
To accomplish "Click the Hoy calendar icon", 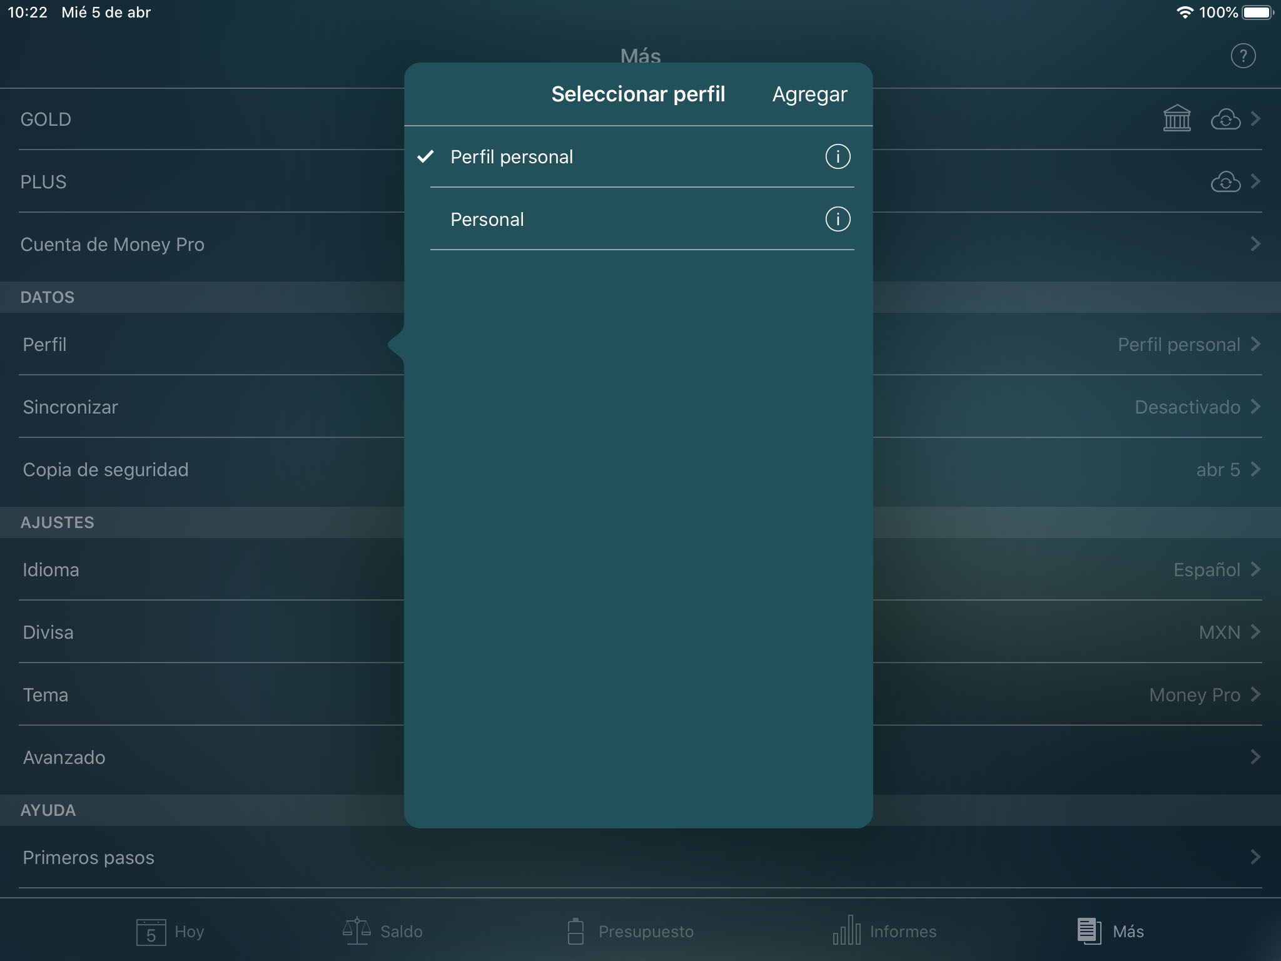I will coord(152,931).
